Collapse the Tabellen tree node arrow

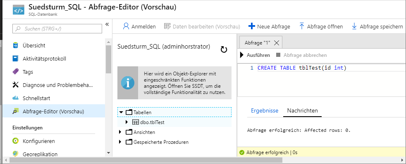coord(121,112)
